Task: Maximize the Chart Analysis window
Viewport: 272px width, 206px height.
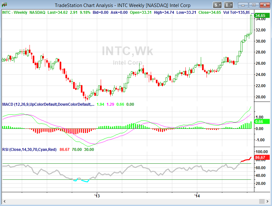Action: tap(254, 5)
